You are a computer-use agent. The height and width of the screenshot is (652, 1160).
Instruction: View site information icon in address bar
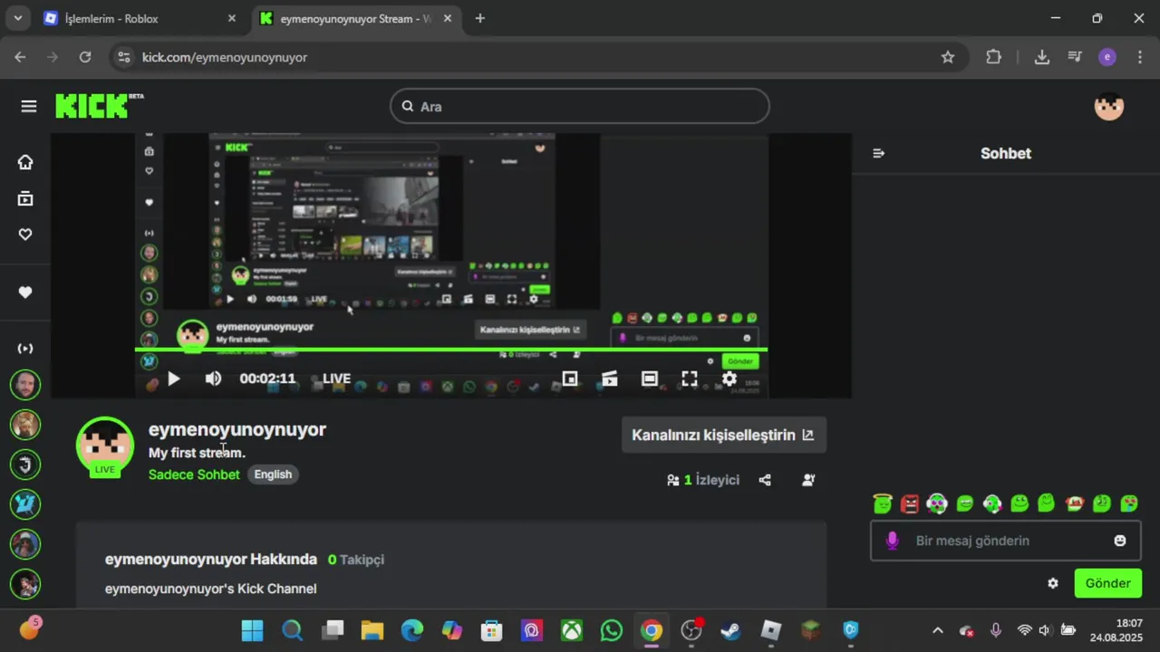pyautogui.click(x=125, y=57)
